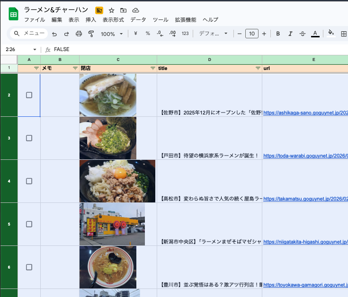Open the データ menu
The height and width of the screenshot is (297, 348).
(138, 20)
